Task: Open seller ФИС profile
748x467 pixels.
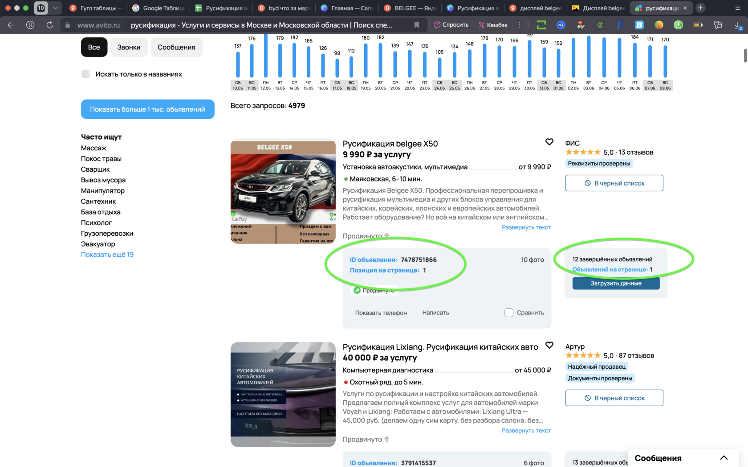Action: pyautogui.click(x=573, y=143)
